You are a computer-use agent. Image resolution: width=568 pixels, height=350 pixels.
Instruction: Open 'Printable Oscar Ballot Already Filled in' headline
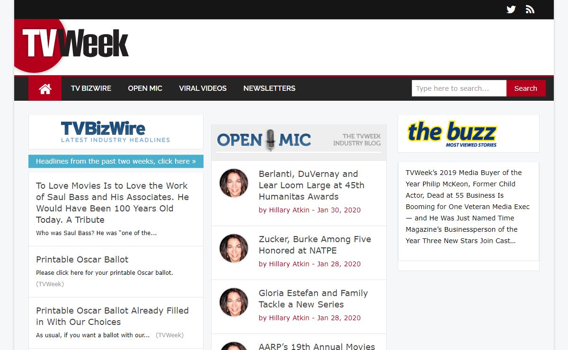(113, 316)
